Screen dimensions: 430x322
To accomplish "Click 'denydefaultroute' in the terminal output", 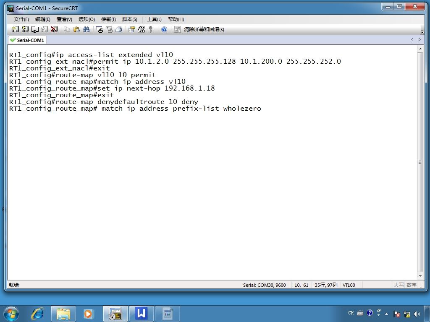I will pyautogui.click(x=131, y=101).
